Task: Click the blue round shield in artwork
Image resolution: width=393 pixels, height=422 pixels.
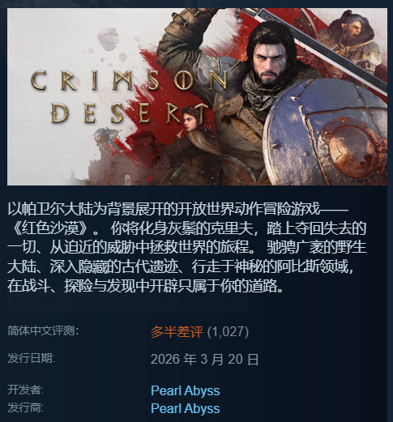Action: (x=326, y=134)
